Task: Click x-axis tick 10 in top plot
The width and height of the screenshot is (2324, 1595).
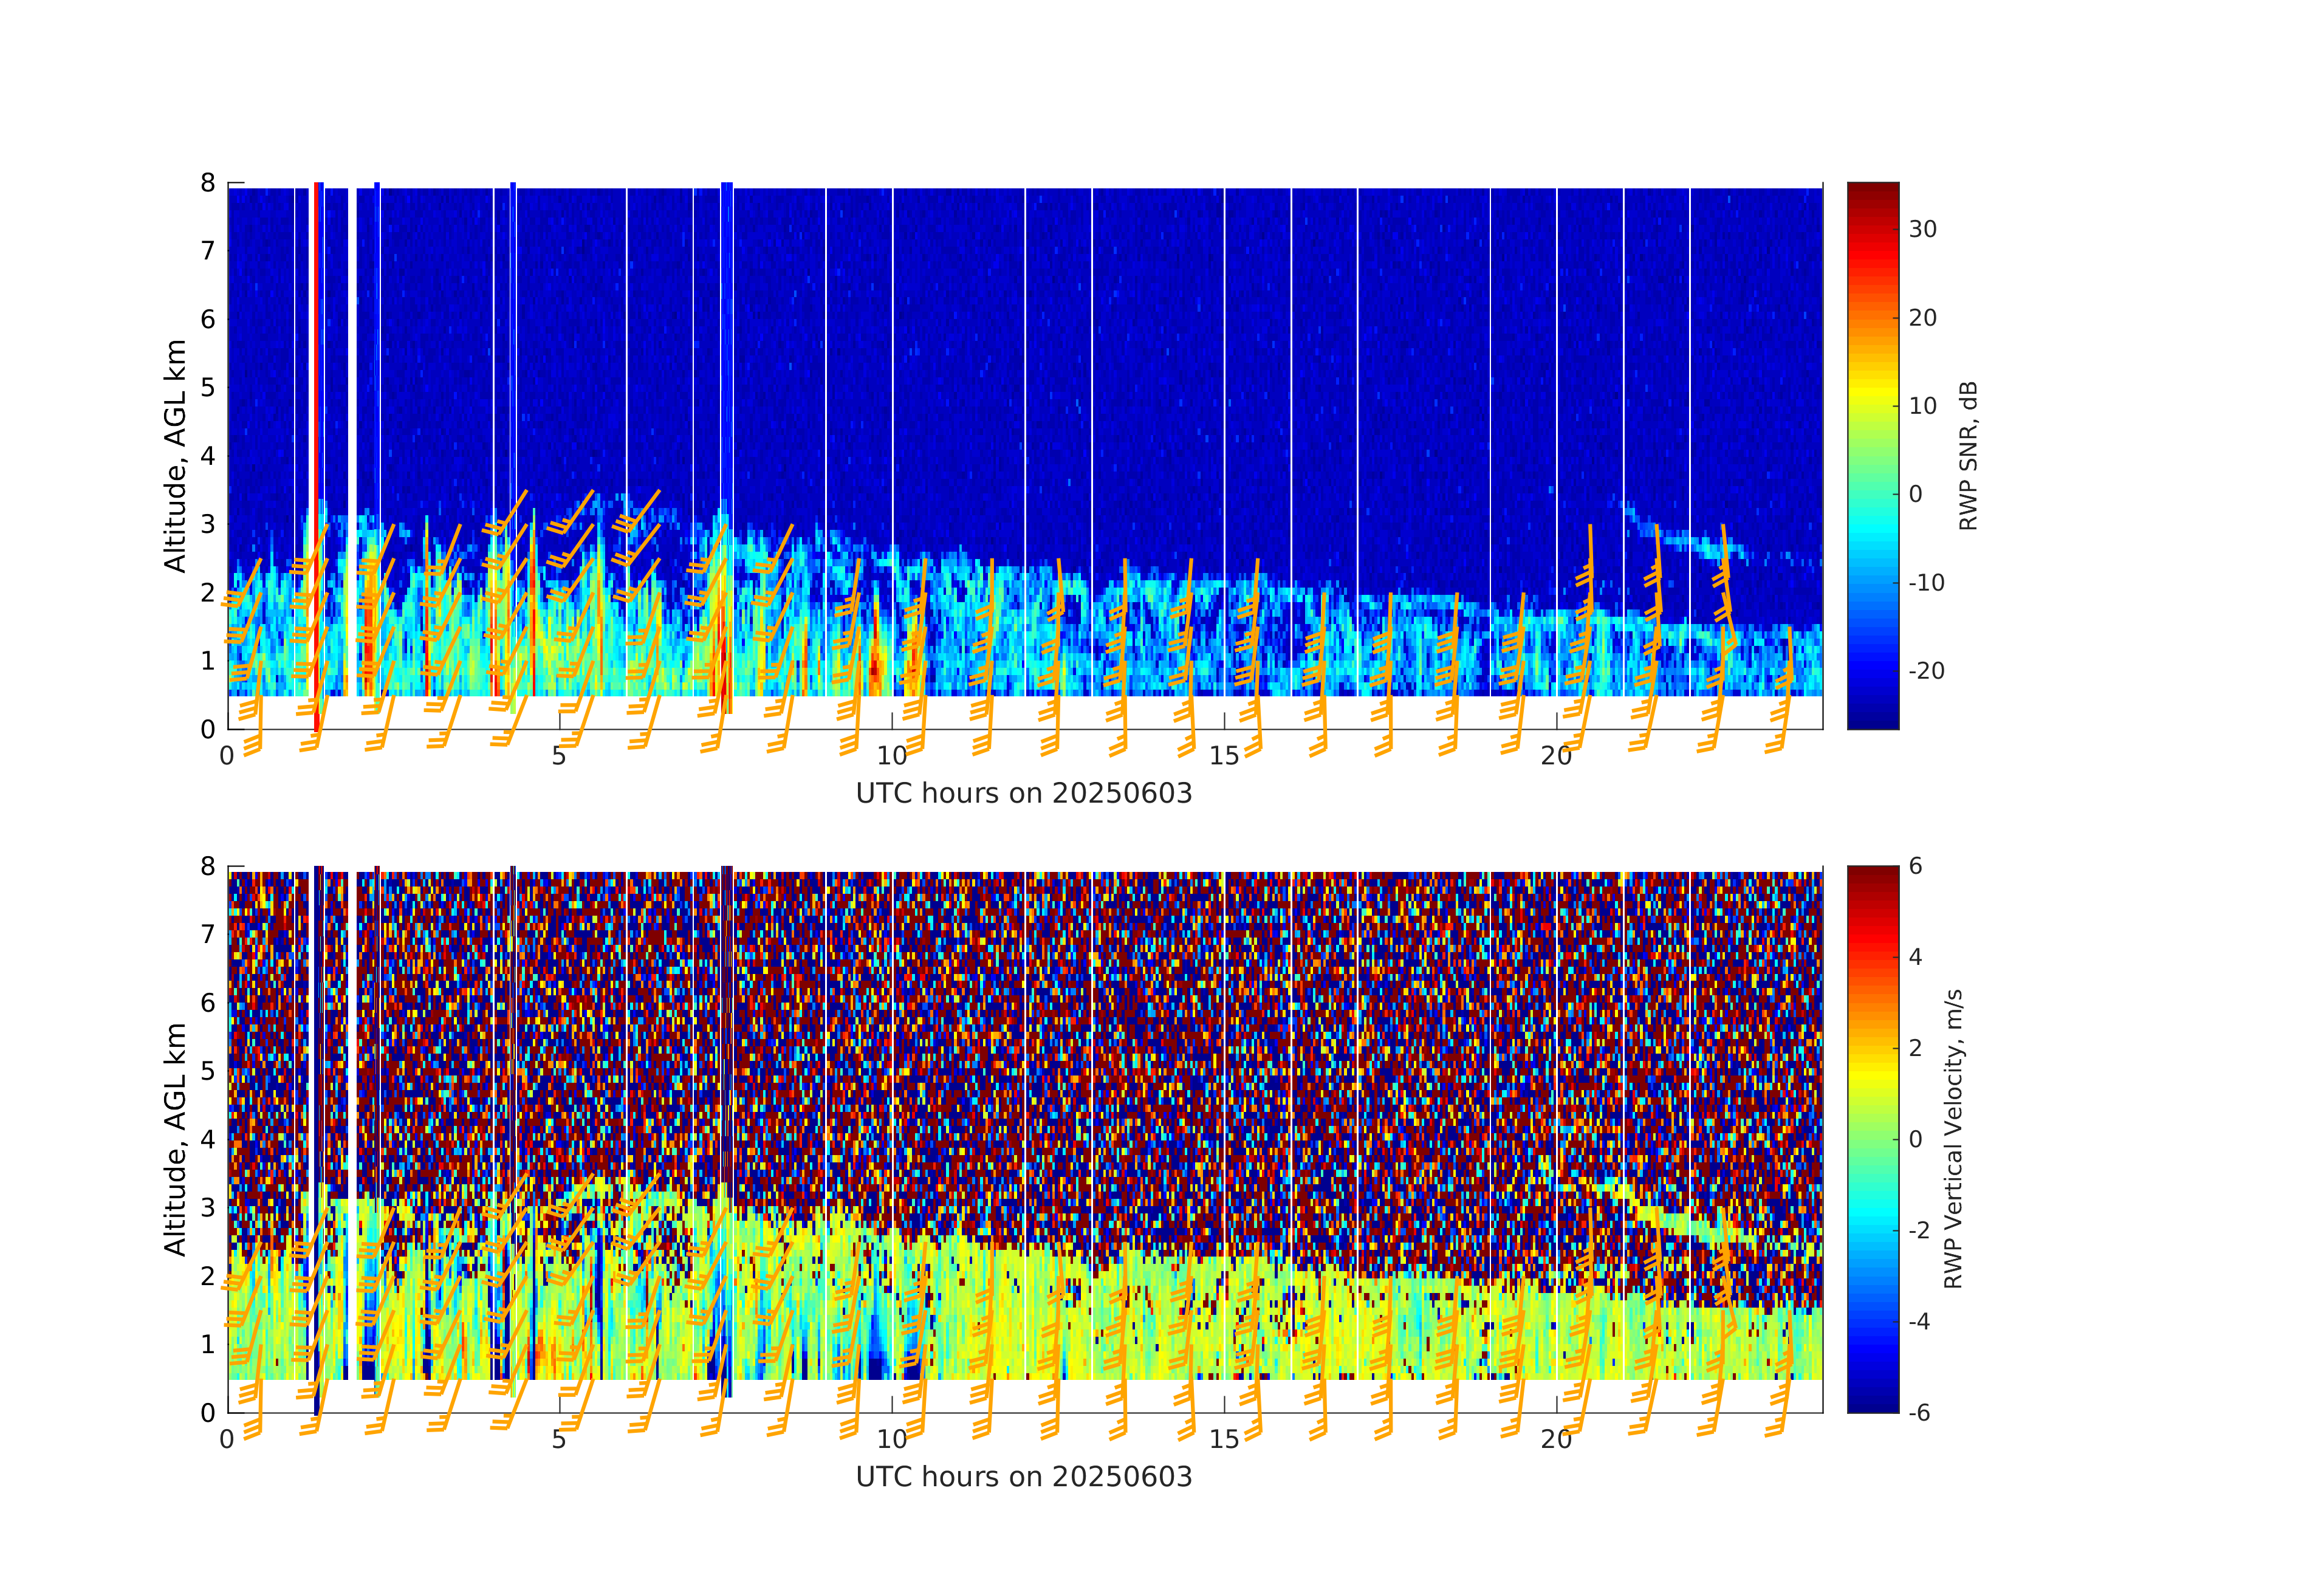Action: (x=891, y=756)
